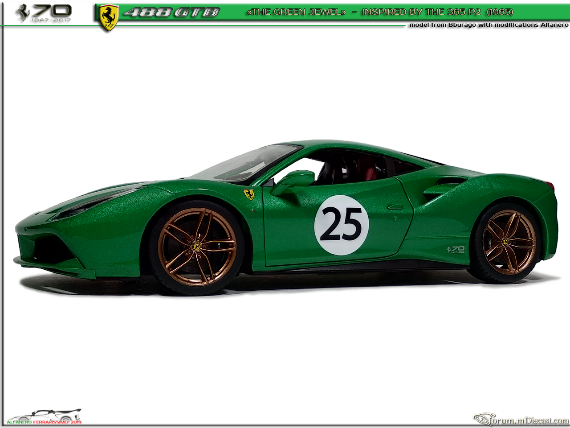Click the small 70 anniversary badge near rear wheel
This screenshot has height=428, width=570.
coord(456,249)
